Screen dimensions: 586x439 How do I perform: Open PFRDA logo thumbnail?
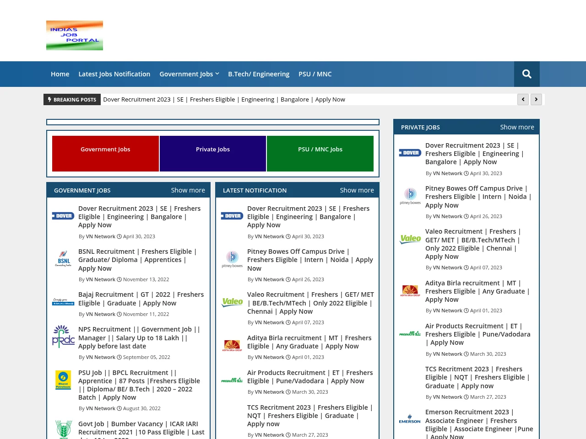tap(63, 337)
